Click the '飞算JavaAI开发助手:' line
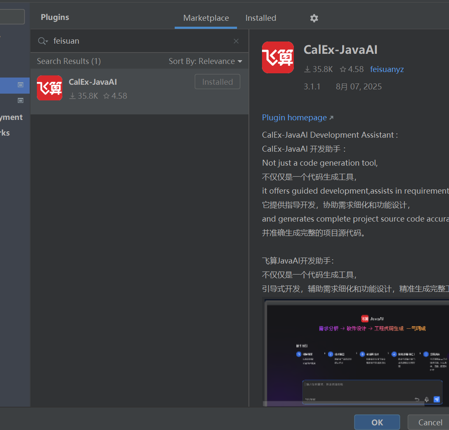Viewport: 449px width, 430px height. pos(298,261)
